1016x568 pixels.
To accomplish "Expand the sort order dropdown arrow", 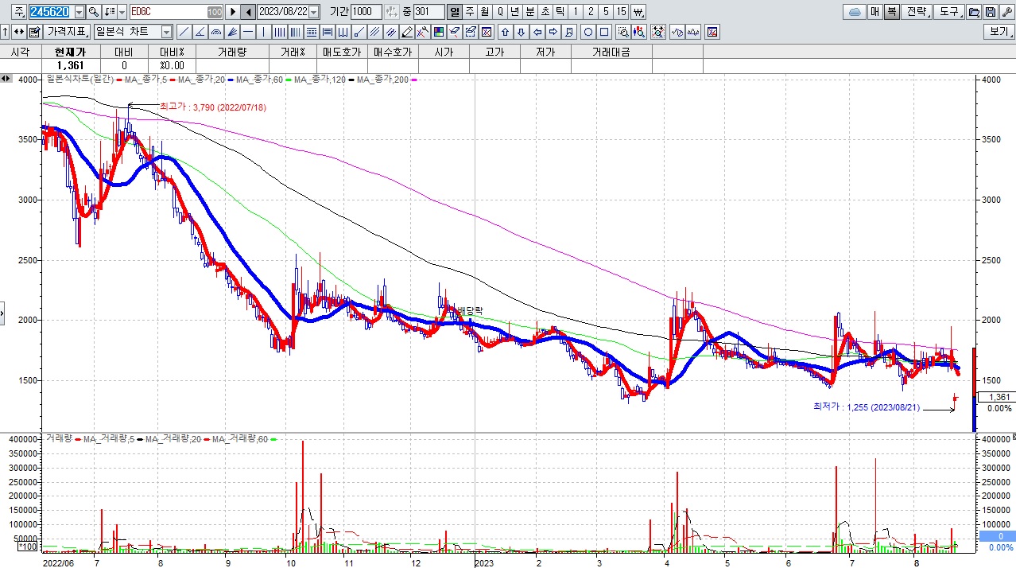I will click(x=122, y=12).
